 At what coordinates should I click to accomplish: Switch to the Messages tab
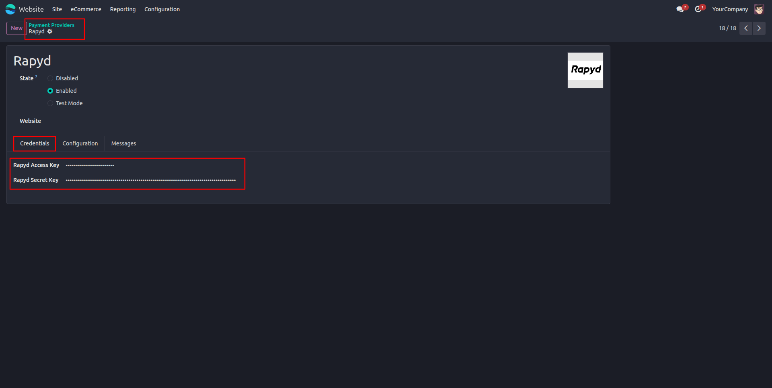pos(123,143)
